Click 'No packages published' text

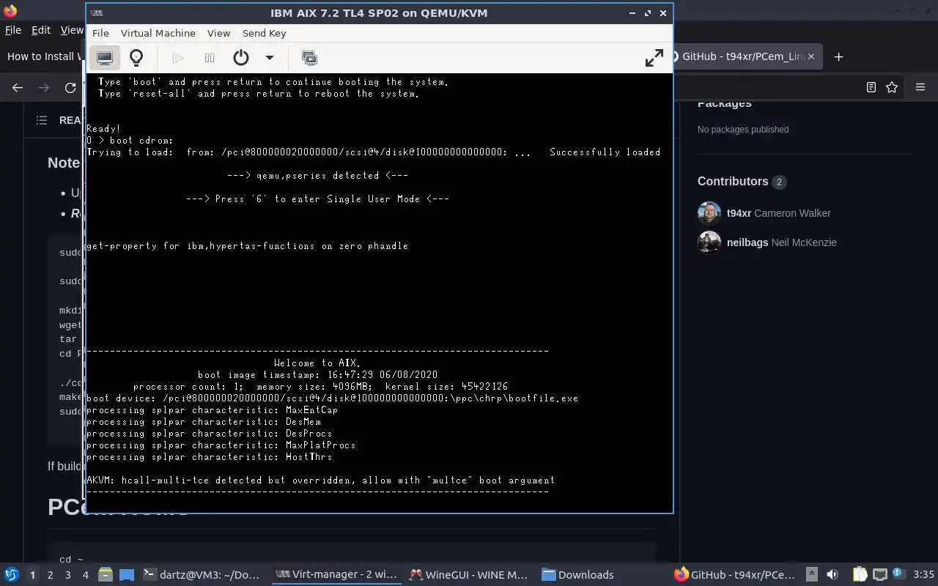(743, 130)
